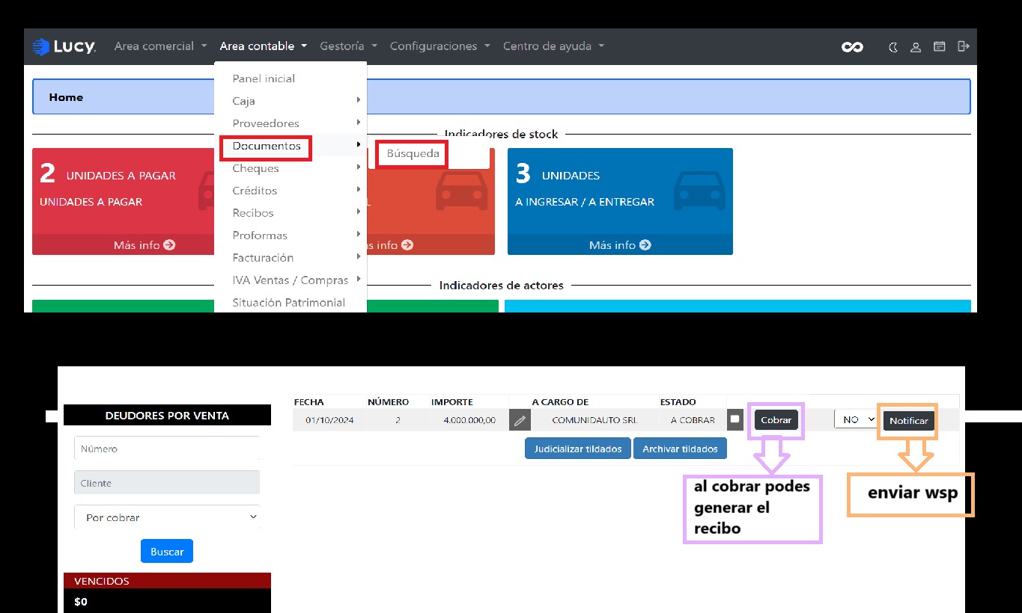Select IVA Ventas / Compras menu item

point(291,280)
